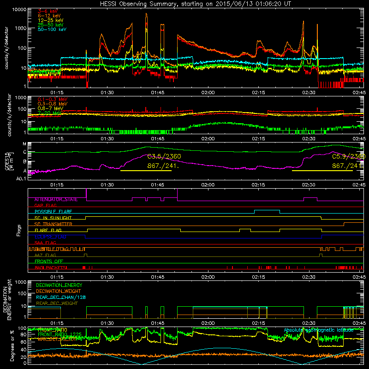Select the A0.1 tick on the GOES axis
The image size is (369, 369).
21,179
